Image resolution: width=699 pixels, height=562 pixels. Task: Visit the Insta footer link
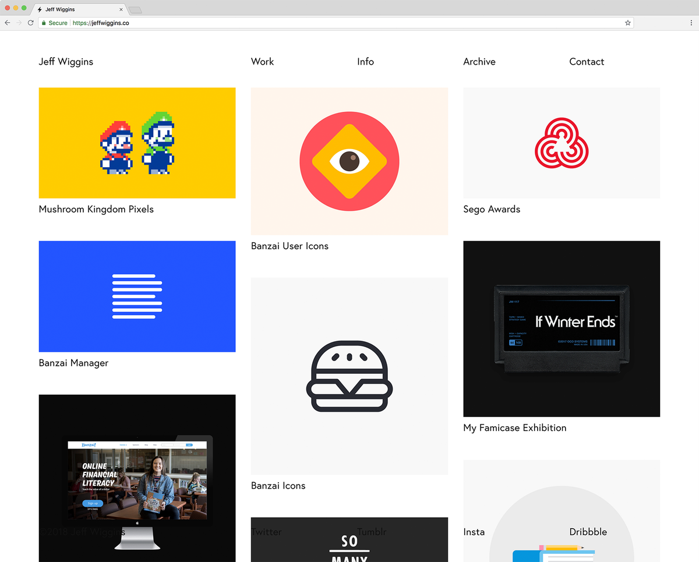[x=474, y=532]
